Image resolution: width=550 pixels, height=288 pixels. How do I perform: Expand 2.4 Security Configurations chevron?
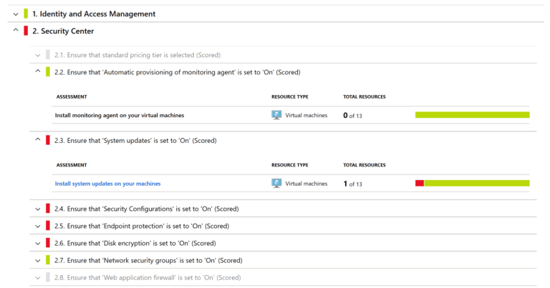click(x=37, y=209)
